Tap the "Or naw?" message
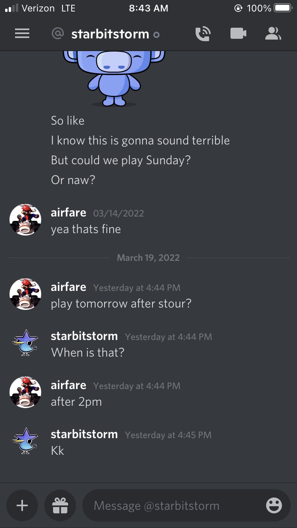This screenshot has height=528, width=297. pos(73,180)
